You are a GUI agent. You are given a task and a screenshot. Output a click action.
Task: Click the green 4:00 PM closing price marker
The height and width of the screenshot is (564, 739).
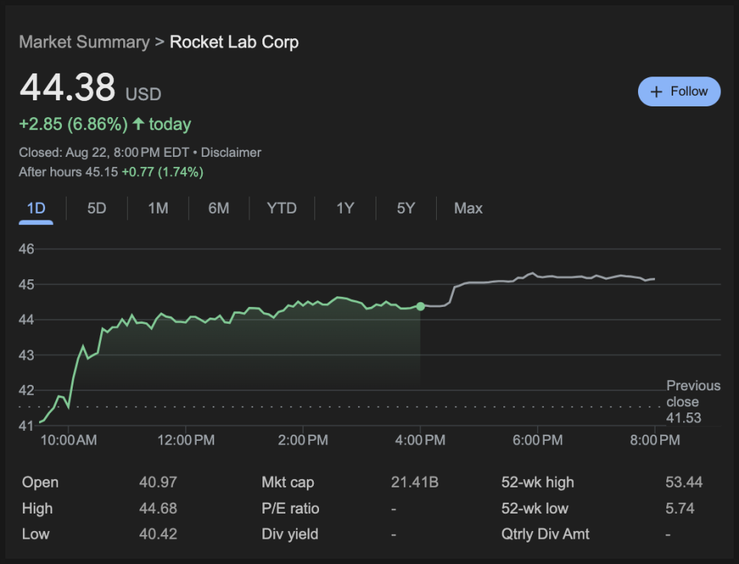[x=421, y=307]
